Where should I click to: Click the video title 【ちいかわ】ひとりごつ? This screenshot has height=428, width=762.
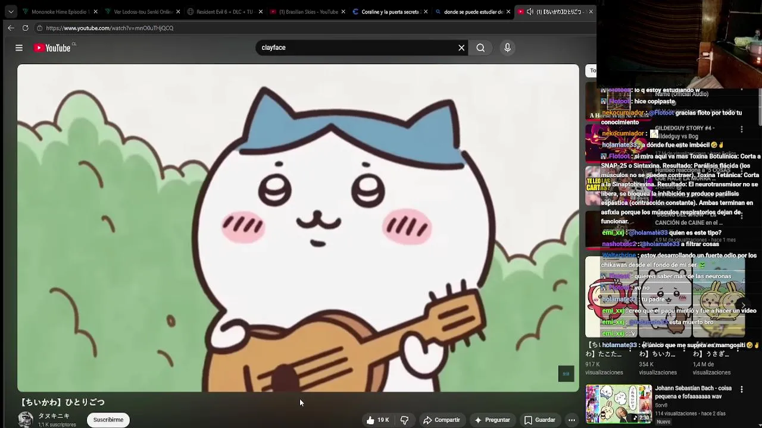63,402
